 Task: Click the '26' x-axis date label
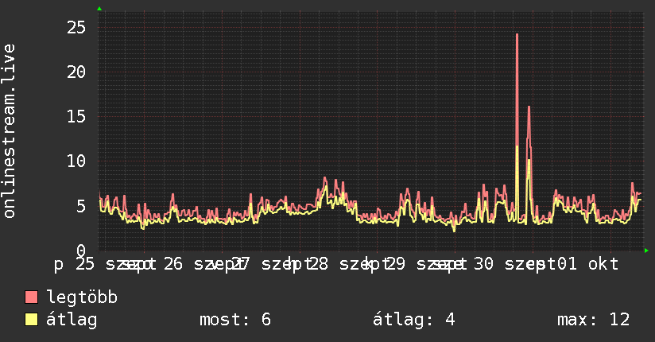173,264
